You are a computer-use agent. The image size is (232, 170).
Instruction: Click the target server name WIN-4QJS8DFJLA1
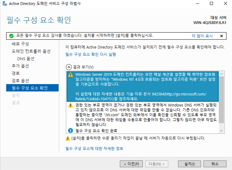pos(210,23)
